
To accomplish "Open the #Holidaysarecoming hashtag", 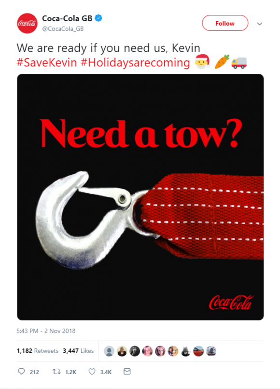I will (135, 63).
